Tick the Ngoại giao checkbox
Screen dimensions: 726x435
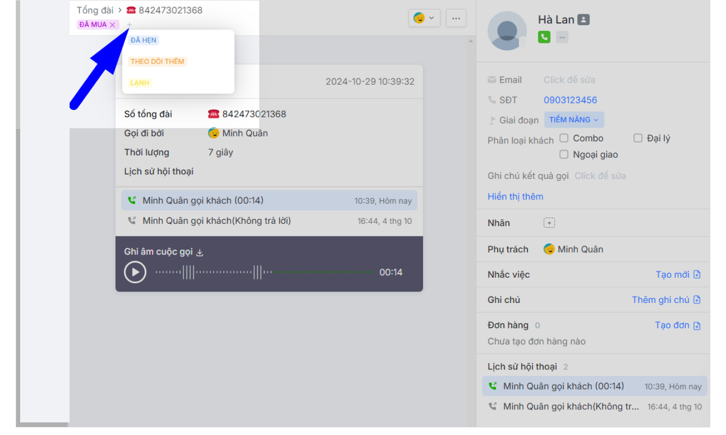pyautogui.click(x=564, y=154)
